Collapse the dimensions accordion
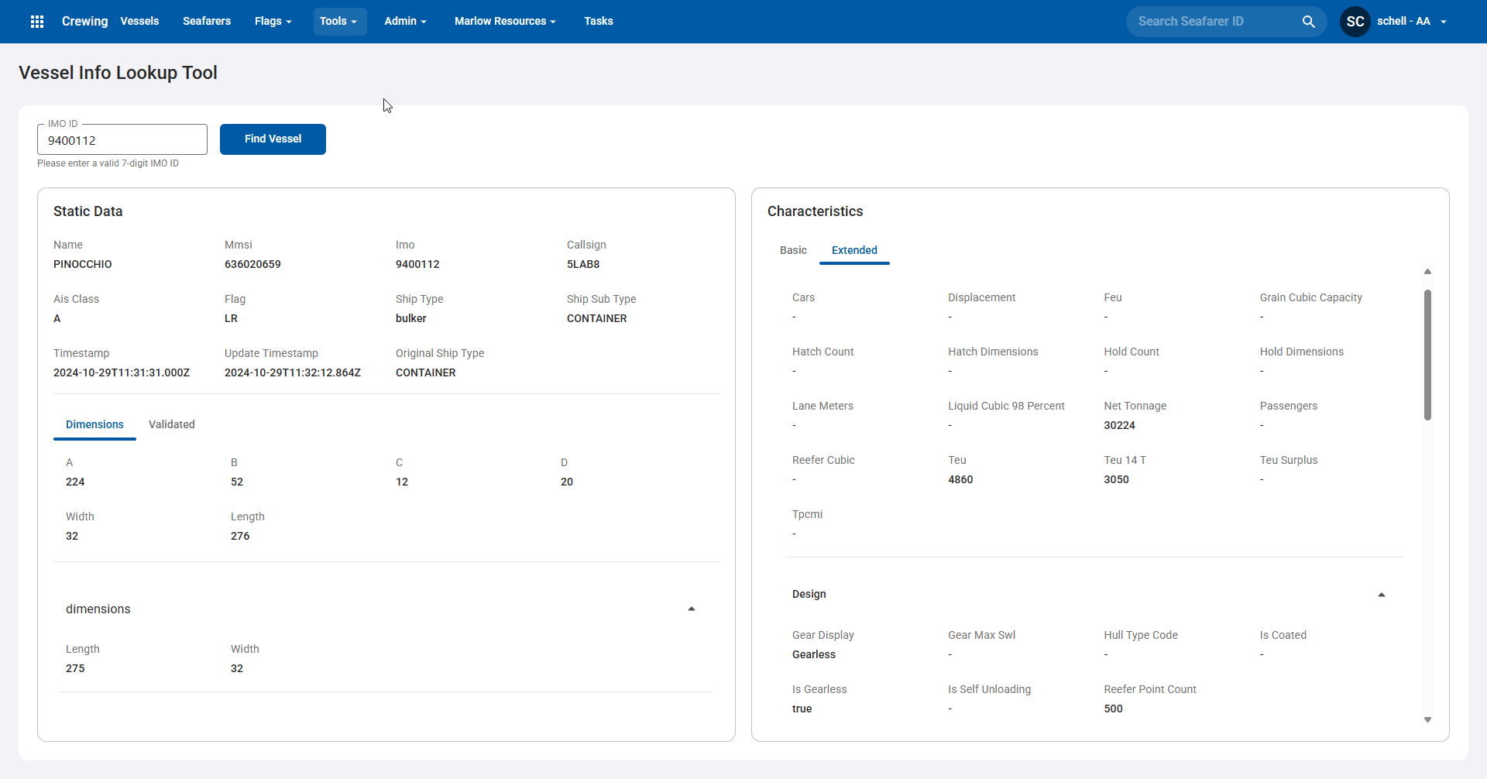The image size is (1487, 779). (x=691, y=609)
